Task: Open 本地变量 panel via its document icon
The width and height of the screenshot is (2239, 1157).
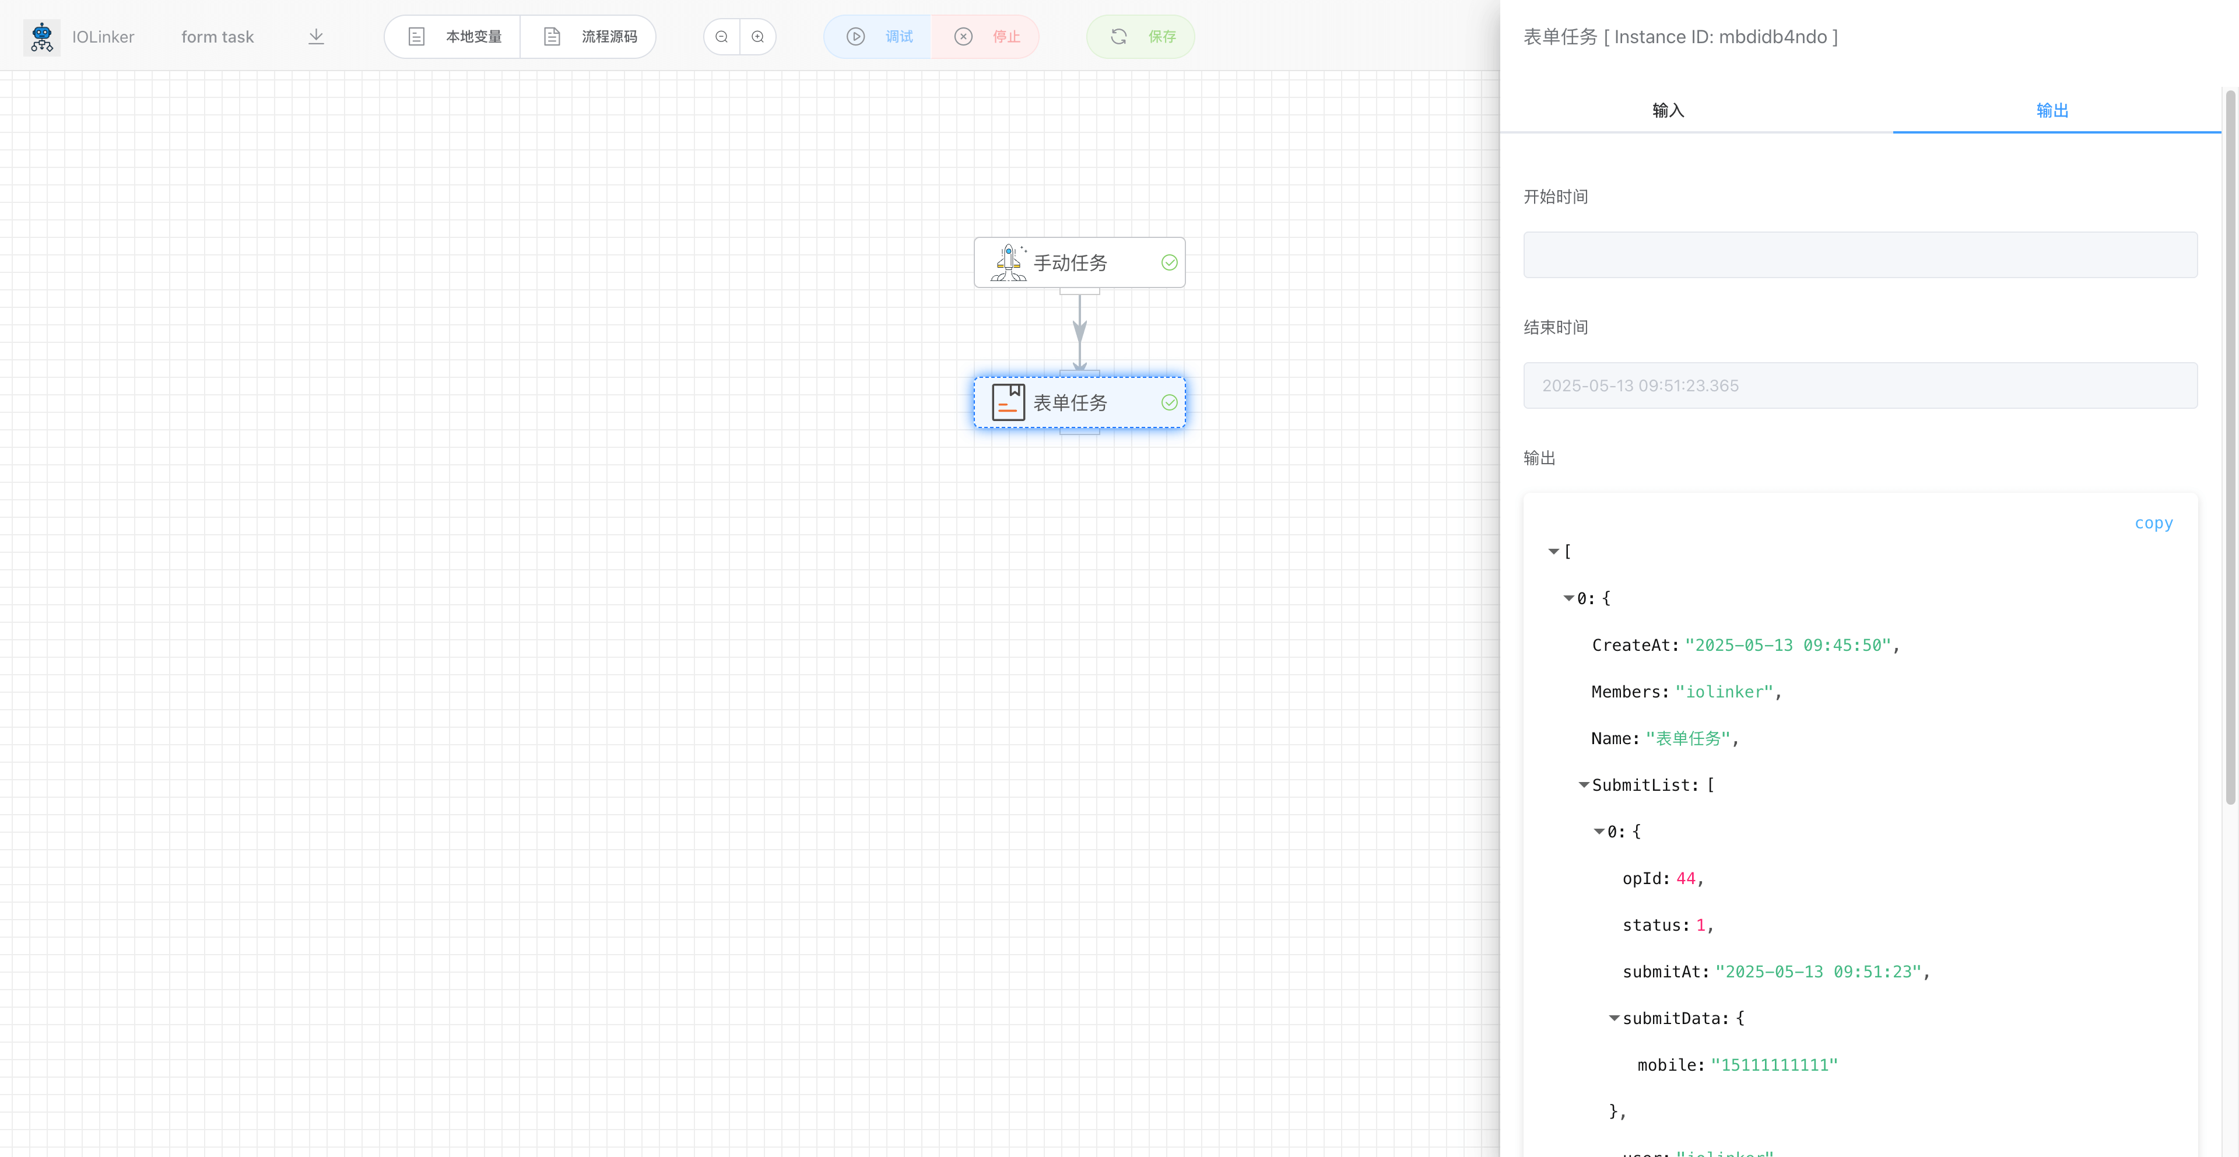Action: 416,37
